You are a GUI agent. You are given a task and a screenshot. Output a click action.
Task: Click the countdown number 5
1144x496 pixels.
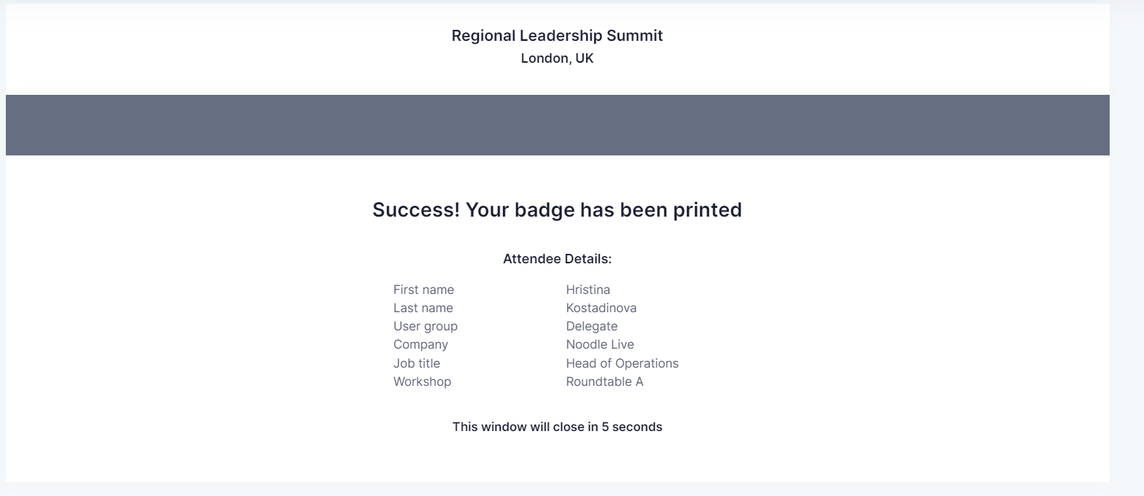coord(605,427)
